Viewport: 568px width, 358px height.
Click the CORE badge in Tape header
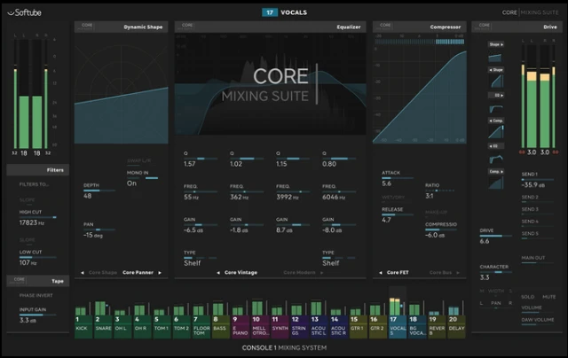[20, 280]
